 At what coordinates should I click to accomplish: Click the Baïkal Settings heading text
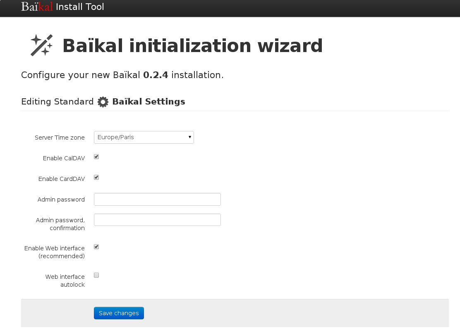click(149, 102)
